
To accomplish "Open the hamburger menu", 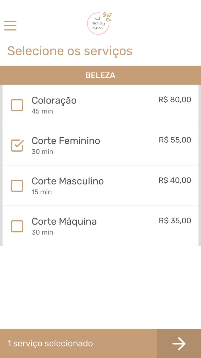I will 10,26.
